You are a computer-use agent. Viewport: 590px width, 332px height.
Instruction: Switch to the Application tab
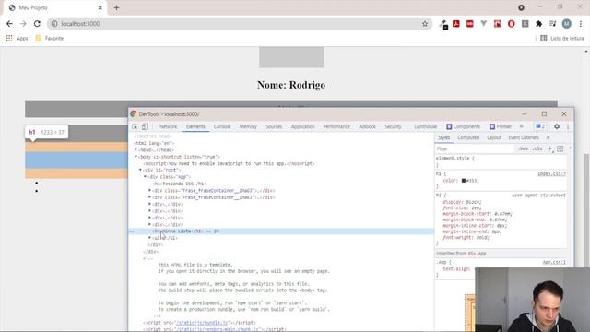pos(303,127)
